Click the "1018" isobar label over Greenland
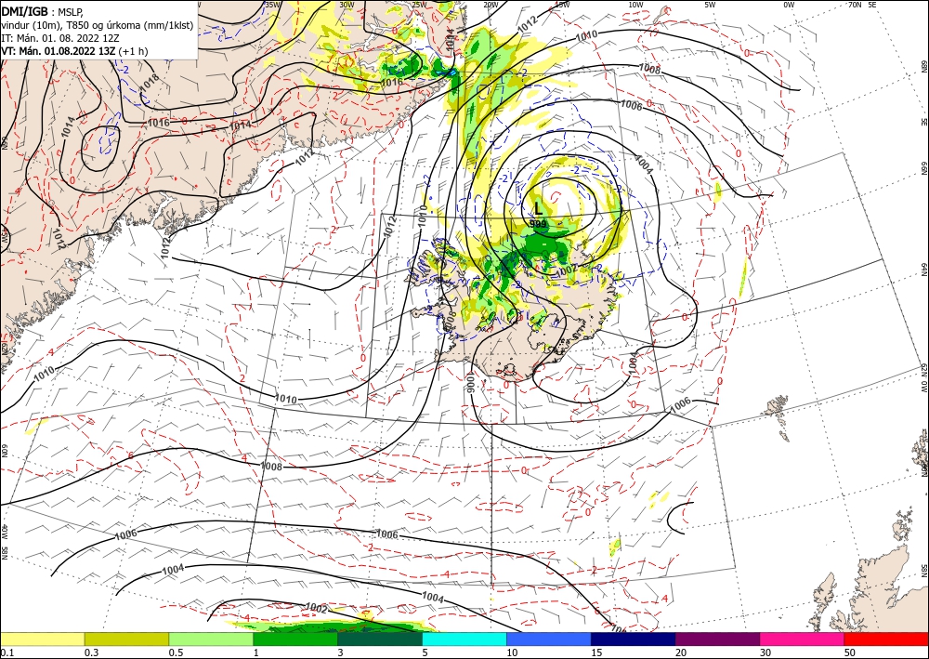The image size is (929, 659). tap(150, 85)
